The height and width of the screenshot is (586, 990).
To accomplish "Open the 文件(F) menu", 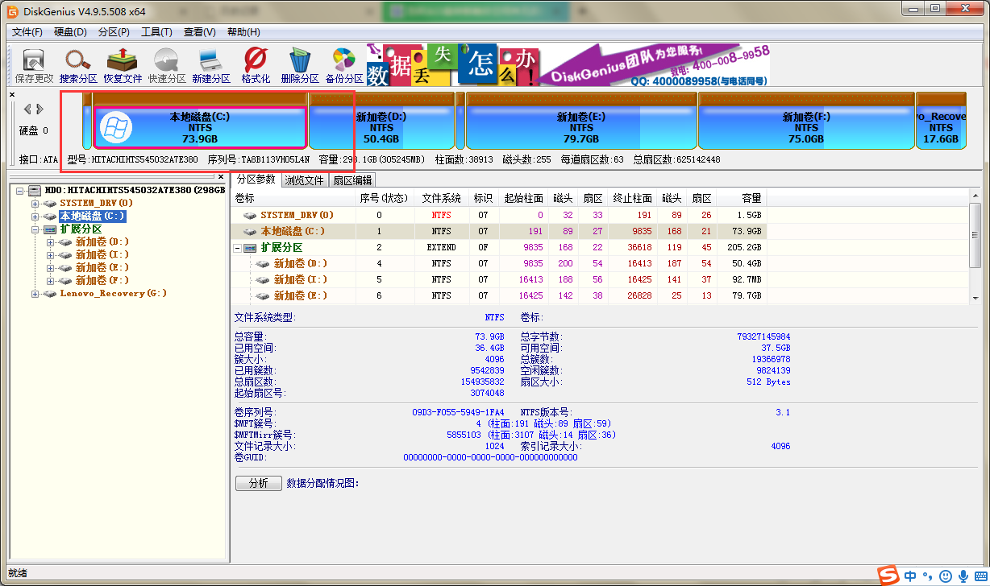I will point(27,32).
